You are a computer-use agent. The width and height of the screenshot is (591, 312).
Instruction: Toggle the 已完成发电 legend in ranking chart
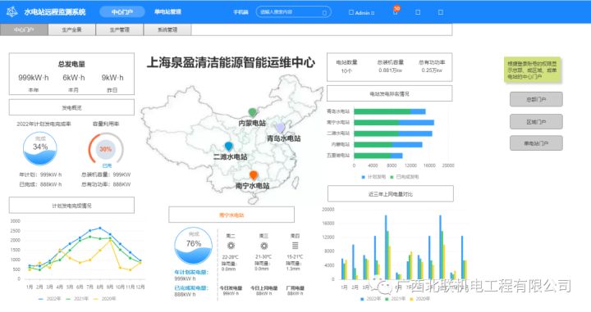[x=405, y=177]
